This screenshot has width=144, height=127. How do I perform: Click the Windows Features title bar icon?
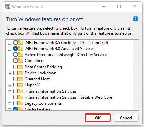tap(7, 6)
